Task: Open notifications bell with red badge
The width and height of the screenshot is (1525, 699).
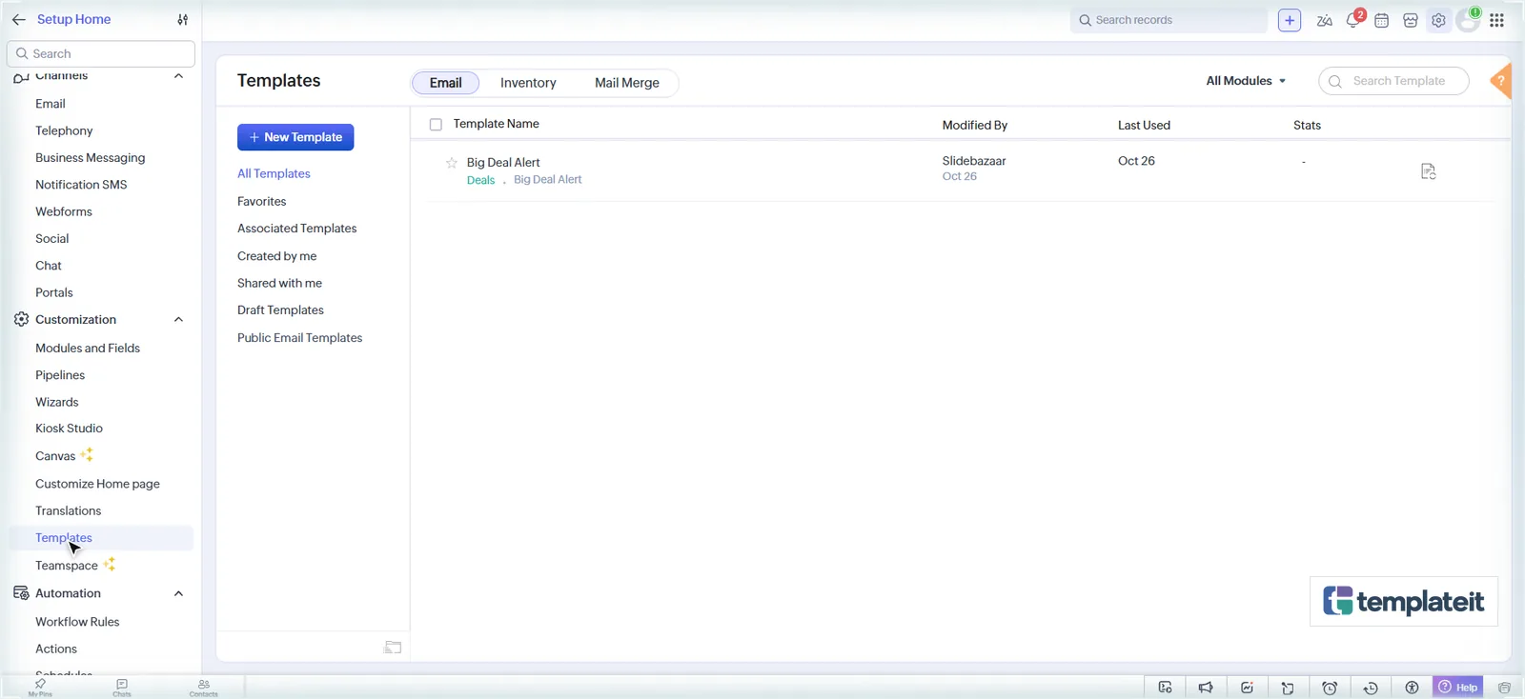Action: point(1354,19)
